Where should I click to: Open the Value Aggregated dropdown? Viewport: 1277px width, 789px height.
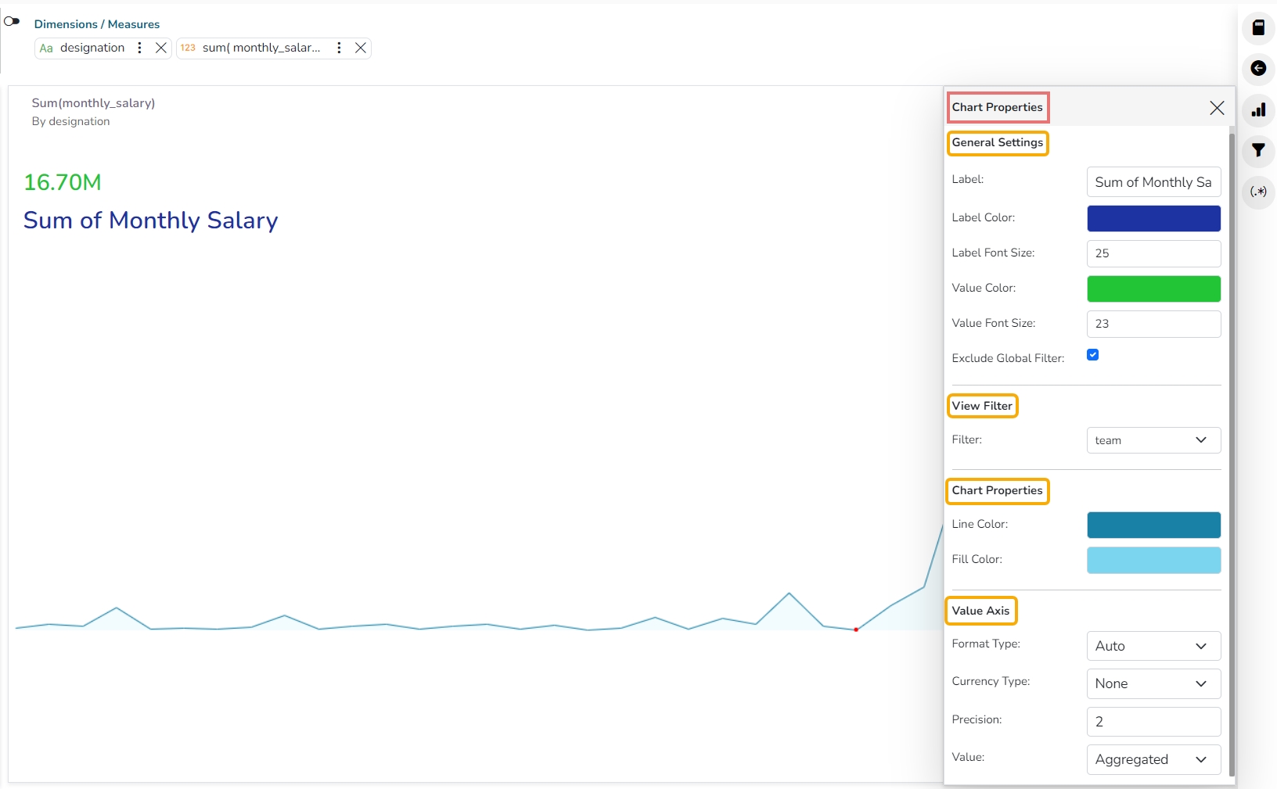click(1153, 759)
